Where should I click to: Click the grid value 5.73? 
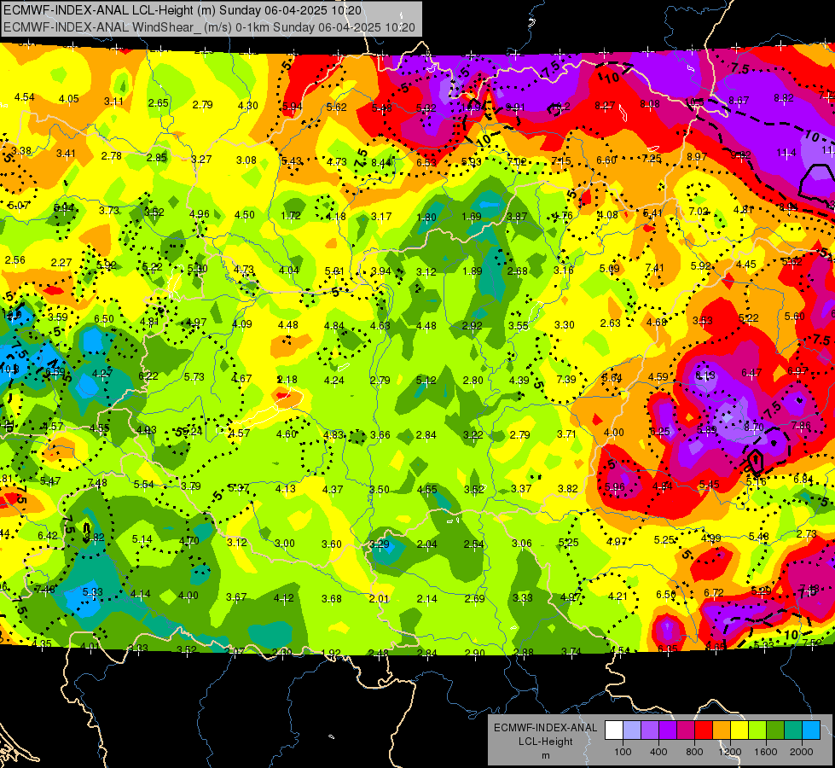(x=194, y=377)
